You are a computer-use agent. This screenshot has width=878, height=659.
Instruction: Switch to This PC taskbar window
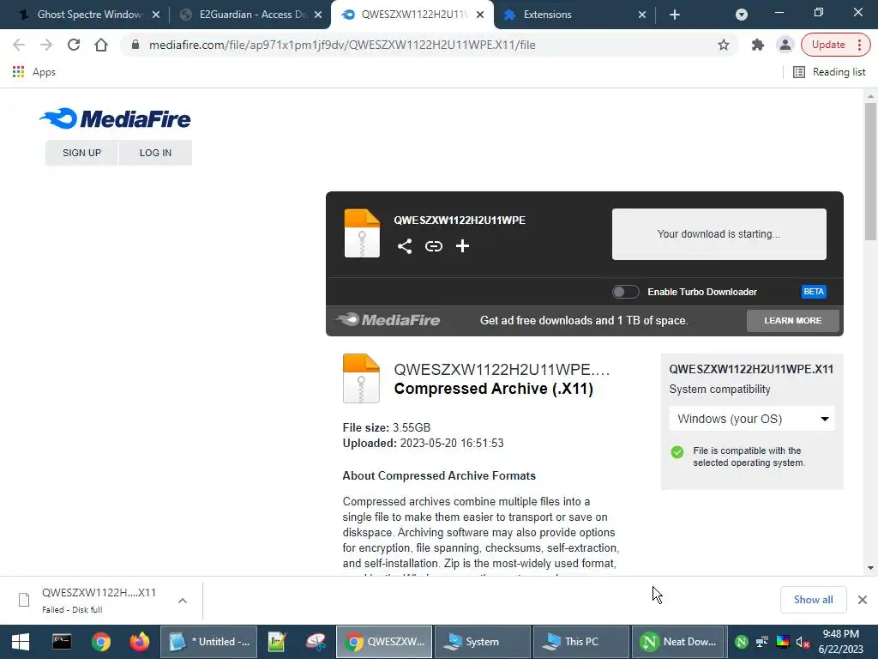pos(580,642)
